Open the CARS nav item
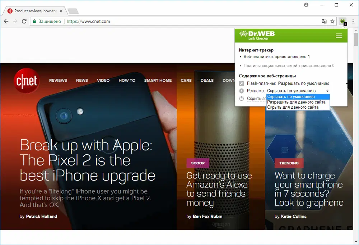 pyautogui.click(x=186, y=81)
